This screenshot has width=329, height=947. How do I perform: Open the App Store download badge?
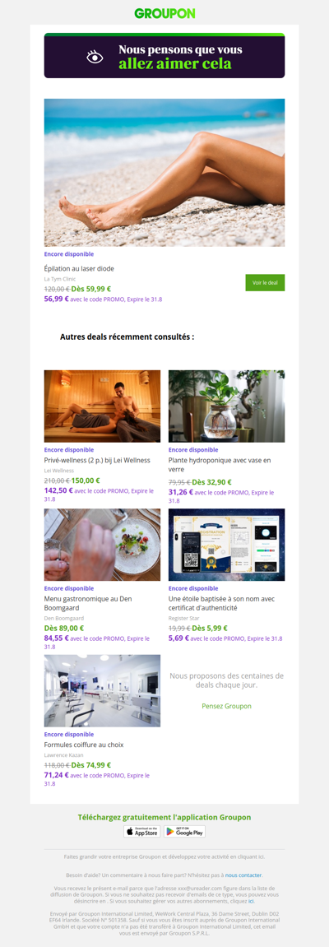coord(141,831)
